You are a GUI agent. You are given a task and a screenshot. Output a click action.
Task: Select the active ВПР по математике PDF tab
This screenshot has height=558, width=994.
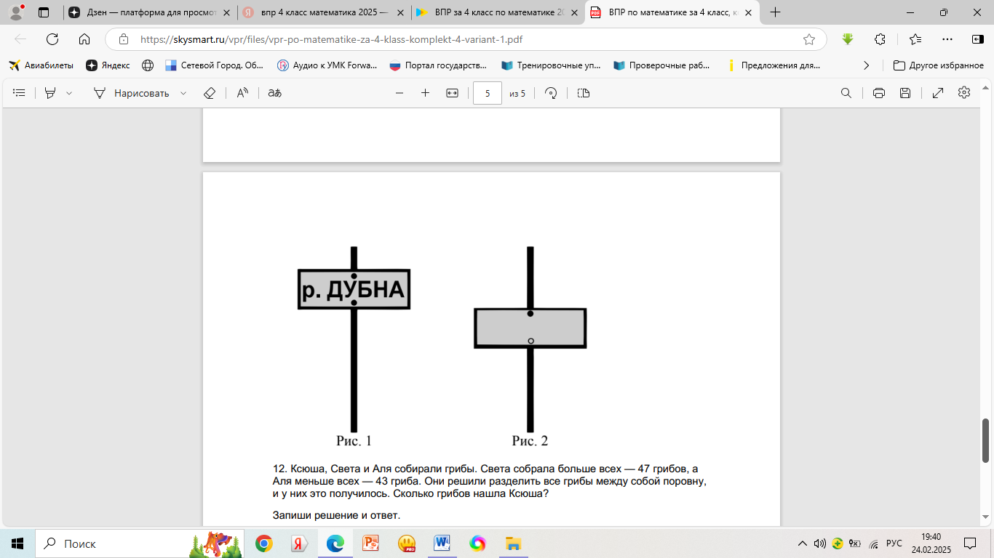tap(670, 12)
